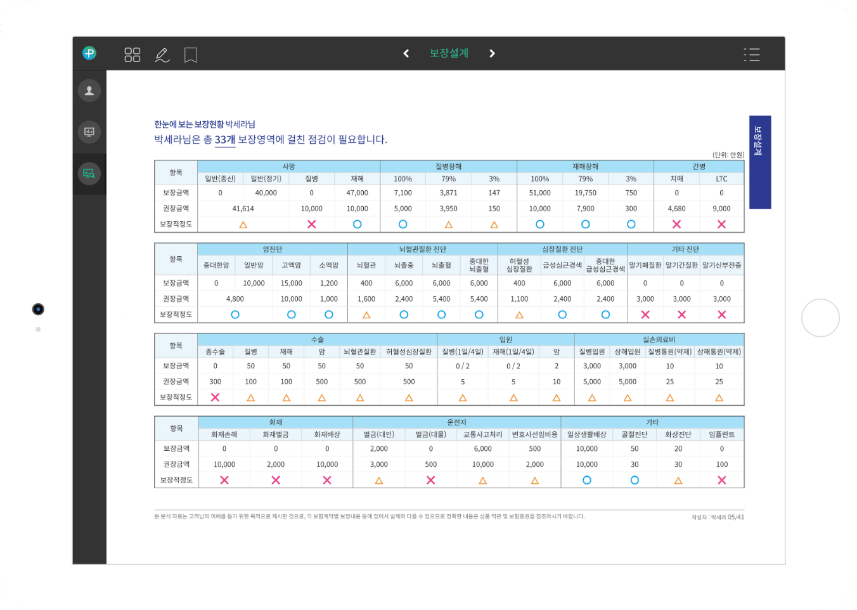Click the 종수술 column header
857x610 pixels.
click(x=215, y=351)
